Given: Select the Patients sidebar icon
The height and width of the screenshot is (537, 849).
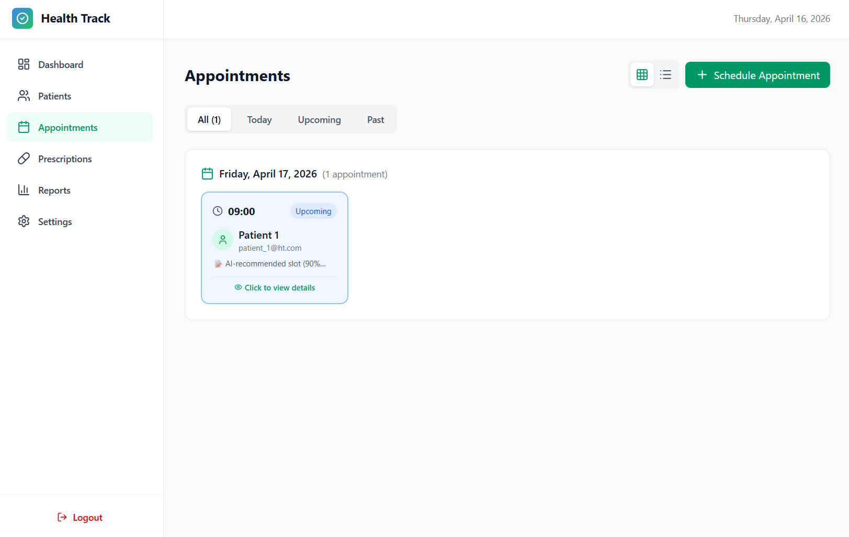Looking at the screenshot, I should click(x=24, y=95).
